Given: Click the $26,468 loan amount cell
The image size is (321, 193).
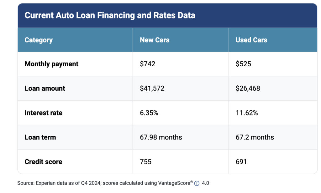Looking at the screenshot, I should pyautogui.click(x=248, y=88).
